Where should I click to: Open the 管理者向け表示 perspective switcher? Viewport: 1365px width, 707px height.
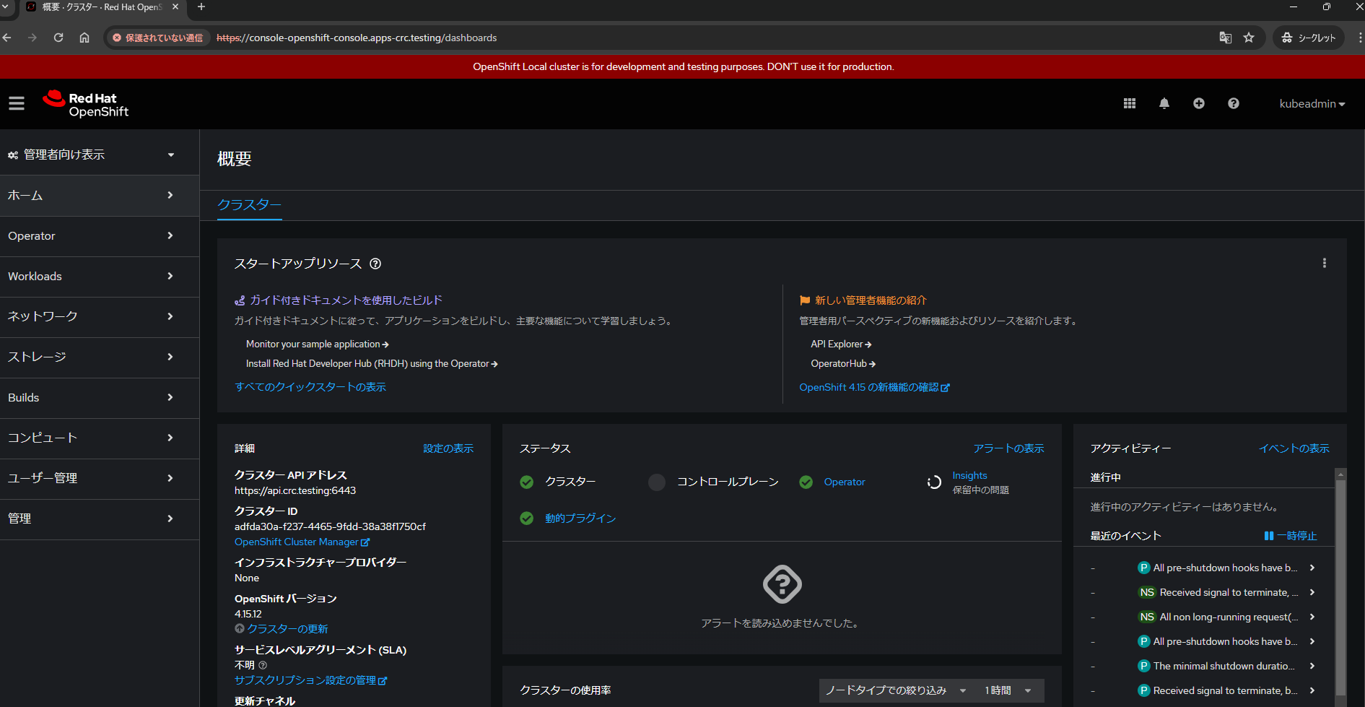pyautogui.click(x=91, y=155)
